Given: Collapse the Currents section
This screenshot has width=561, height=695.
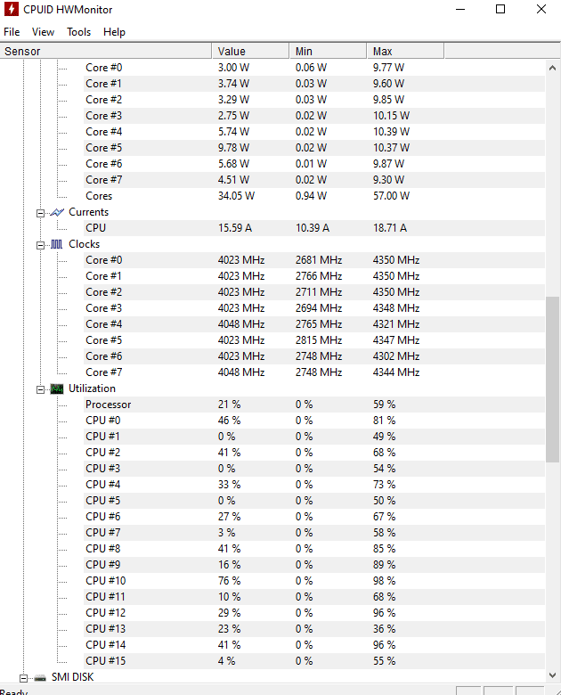Looking at the screenshot, I should 40,213.
